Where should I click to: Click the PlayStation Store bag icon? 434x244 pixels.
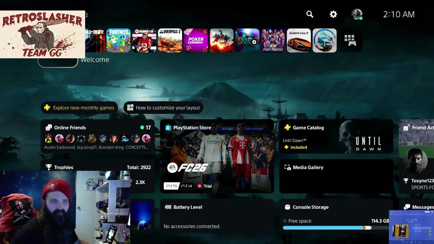click(x=168, y=128)
